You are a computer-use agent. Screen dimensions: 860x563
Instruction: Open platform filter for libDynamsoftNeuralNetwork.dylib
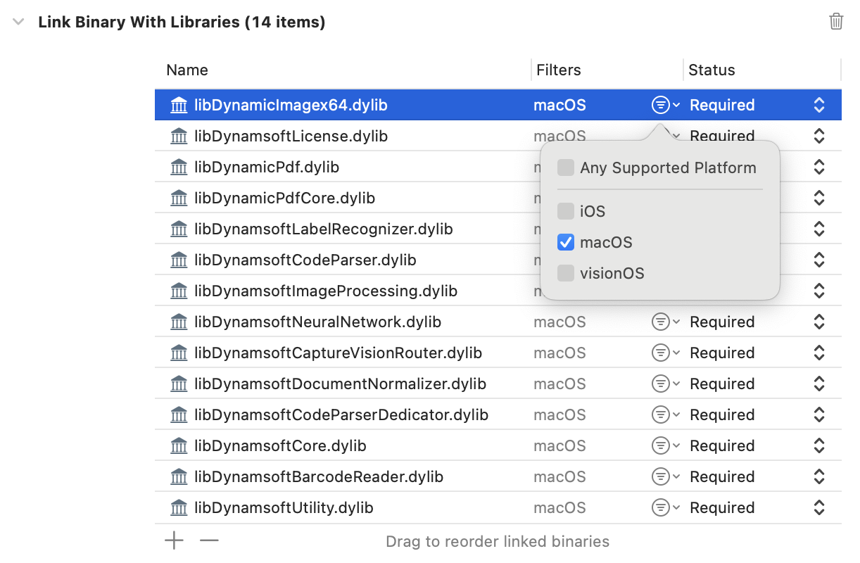[664, 322]
